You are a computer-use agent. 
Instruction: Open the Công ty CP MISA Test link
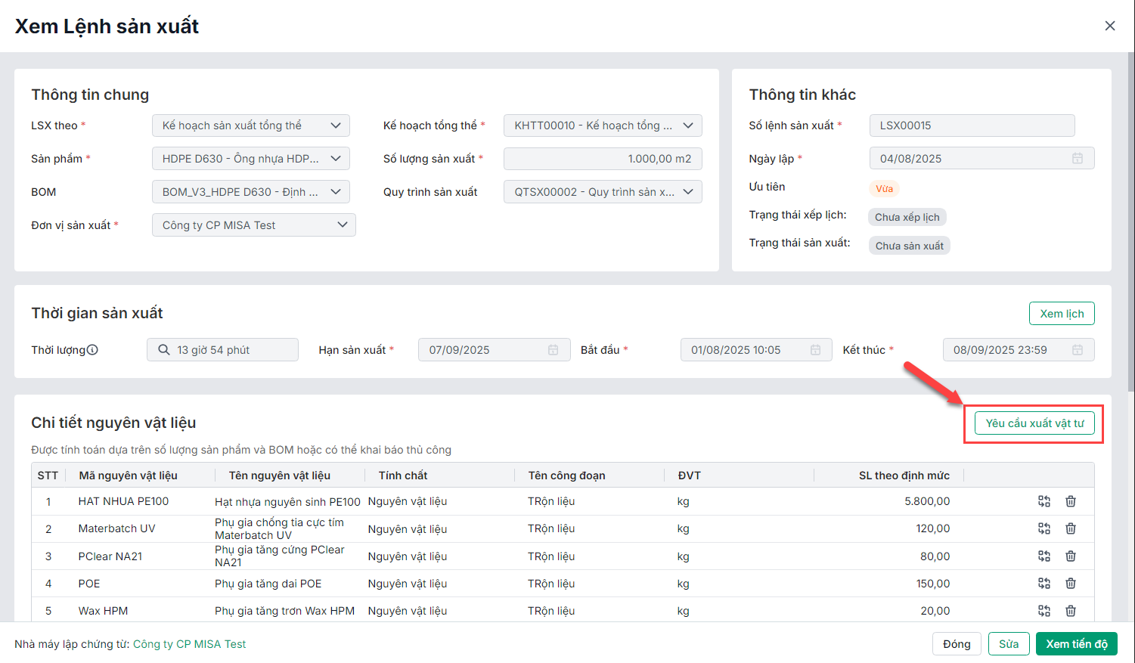[189, 644]
